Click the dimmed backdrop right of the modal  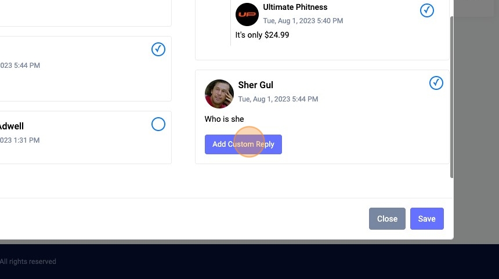pyautogui.click(x=476, y=127)
